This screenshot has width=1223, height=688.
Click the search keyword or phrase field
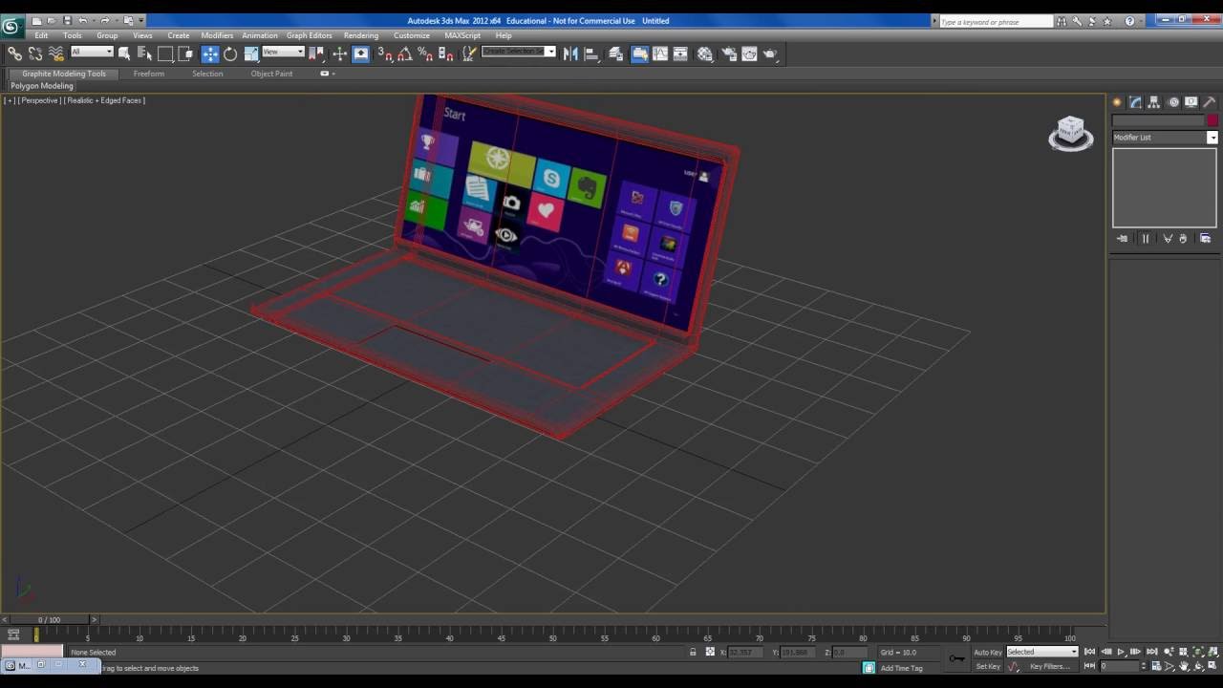(x=996, y=21)
